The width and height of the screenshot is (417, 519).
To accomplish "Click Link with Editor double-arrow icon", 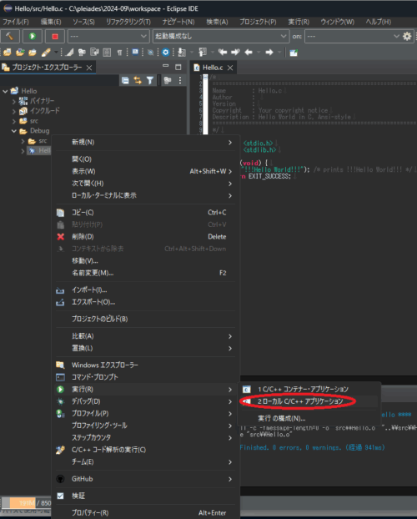I will click(138, 80).
